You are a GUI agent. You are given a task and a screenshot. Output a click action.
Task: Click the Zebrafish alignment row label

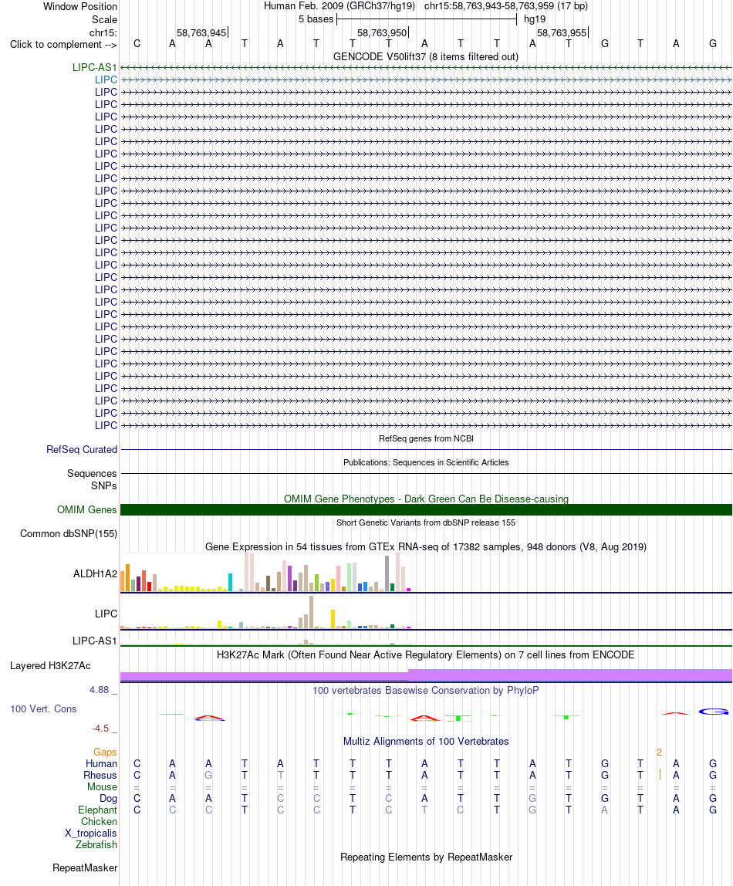(x=96, y=845)
